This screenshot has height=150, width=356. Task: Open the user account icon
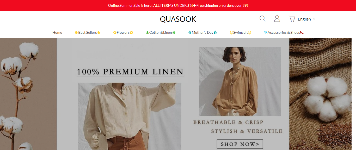pyautogui.click(x=277, y=19)
